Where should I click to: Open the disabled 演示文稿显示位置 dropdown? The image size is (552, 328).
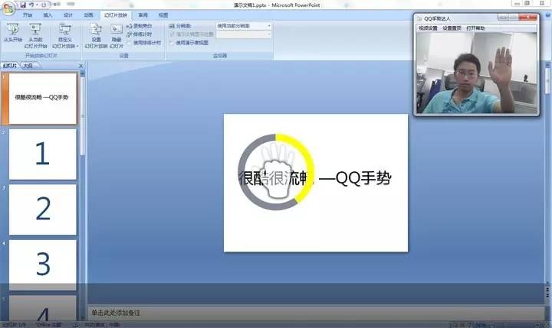point(243,34)
